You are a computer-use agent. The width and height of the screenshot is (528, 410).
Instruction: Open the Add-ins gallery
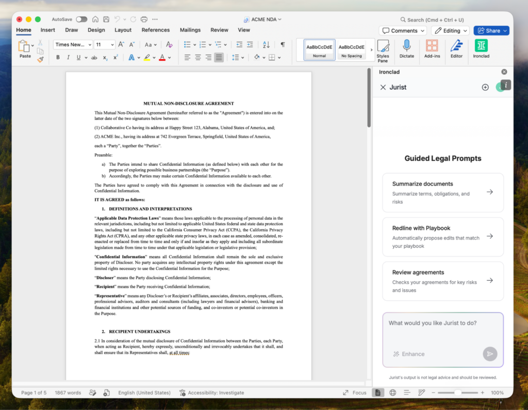(x=432, y=49)
